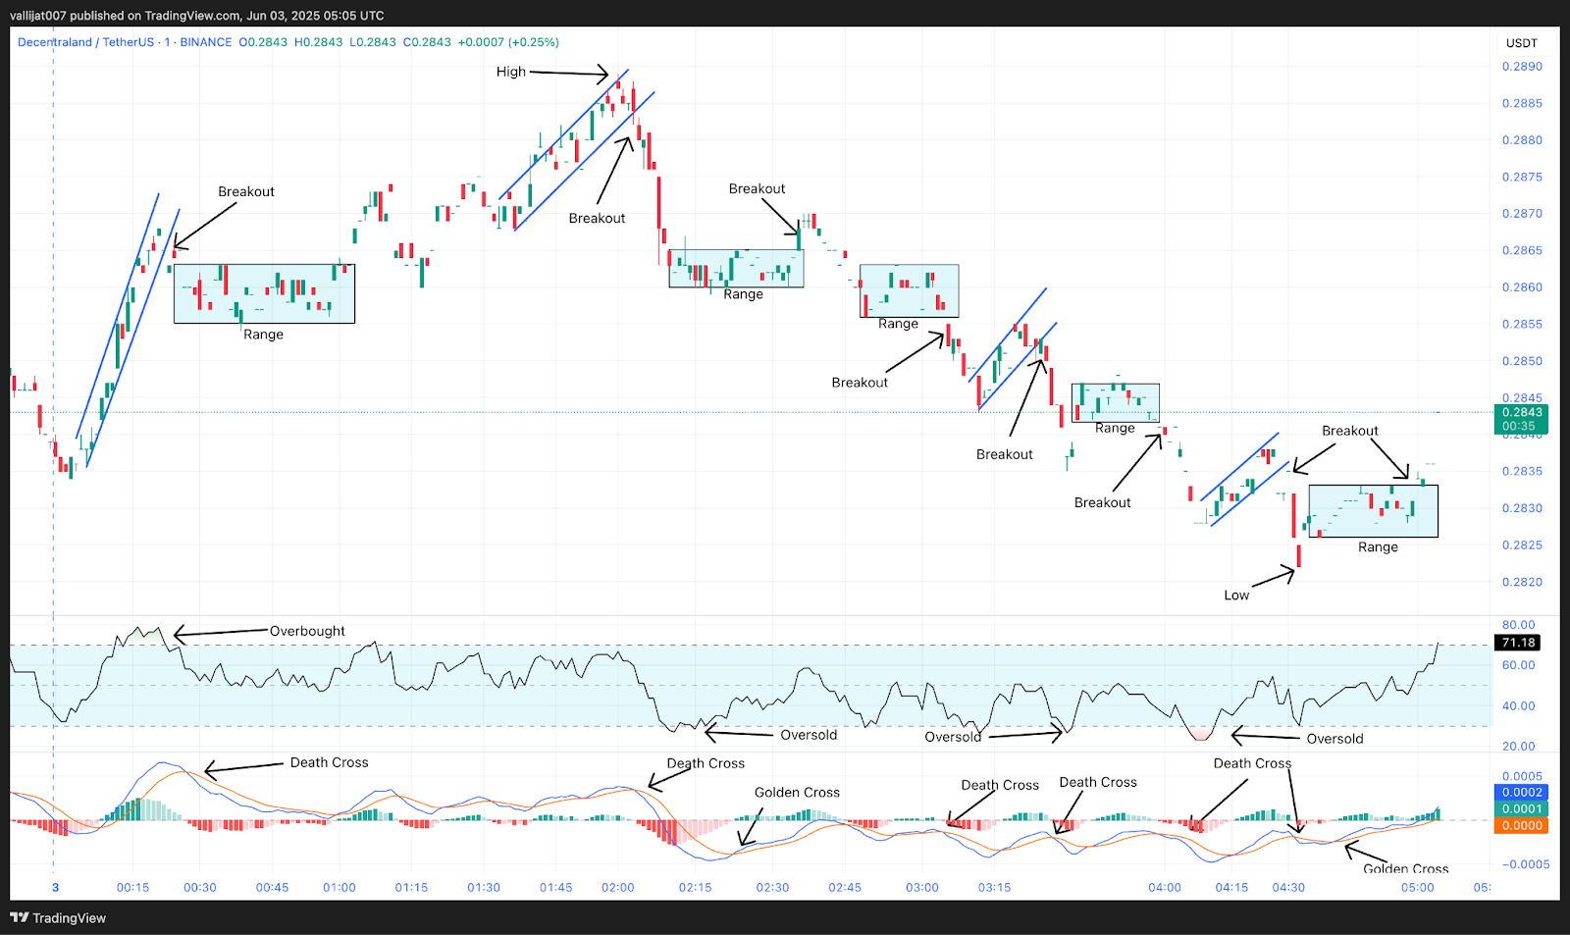Click the black RSI value label 71.18
Viewport: 1570px width, 935px height.
[x=1517, y=643]
